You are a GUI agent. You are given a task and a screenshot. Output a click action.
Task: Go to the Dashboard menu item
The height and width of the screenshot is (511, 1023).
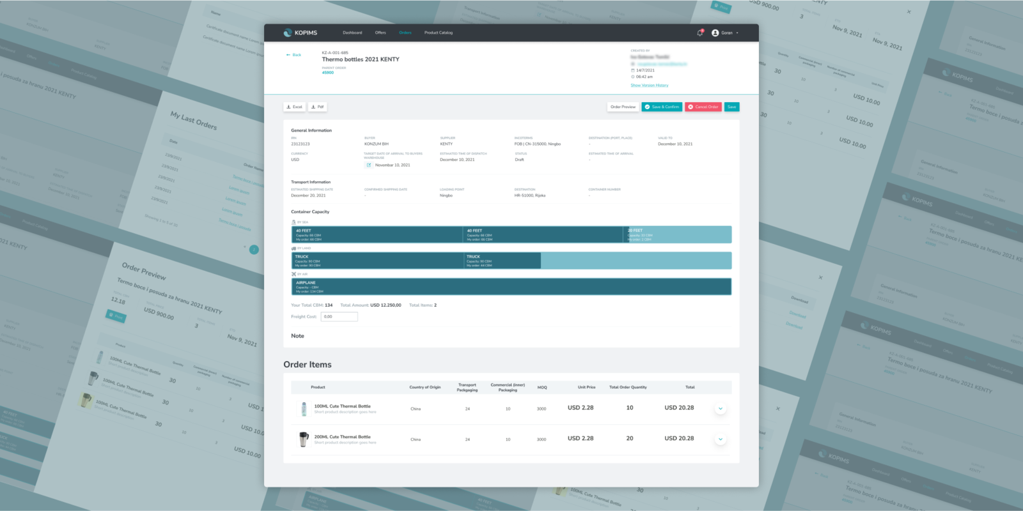352,33
